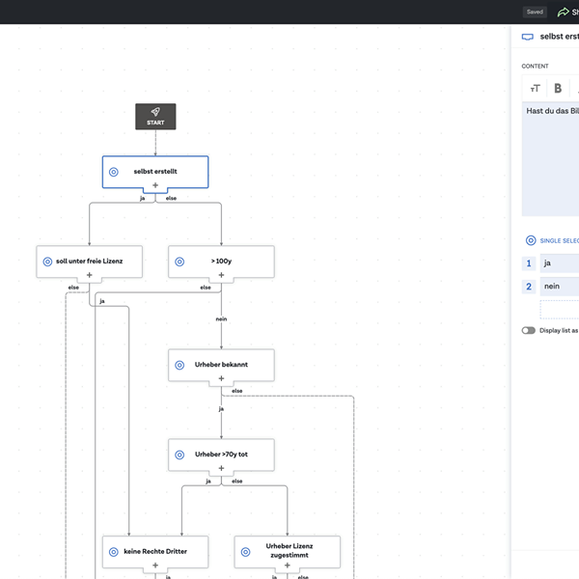Open the 'selbst erstellt' node

tap(155, 172)
